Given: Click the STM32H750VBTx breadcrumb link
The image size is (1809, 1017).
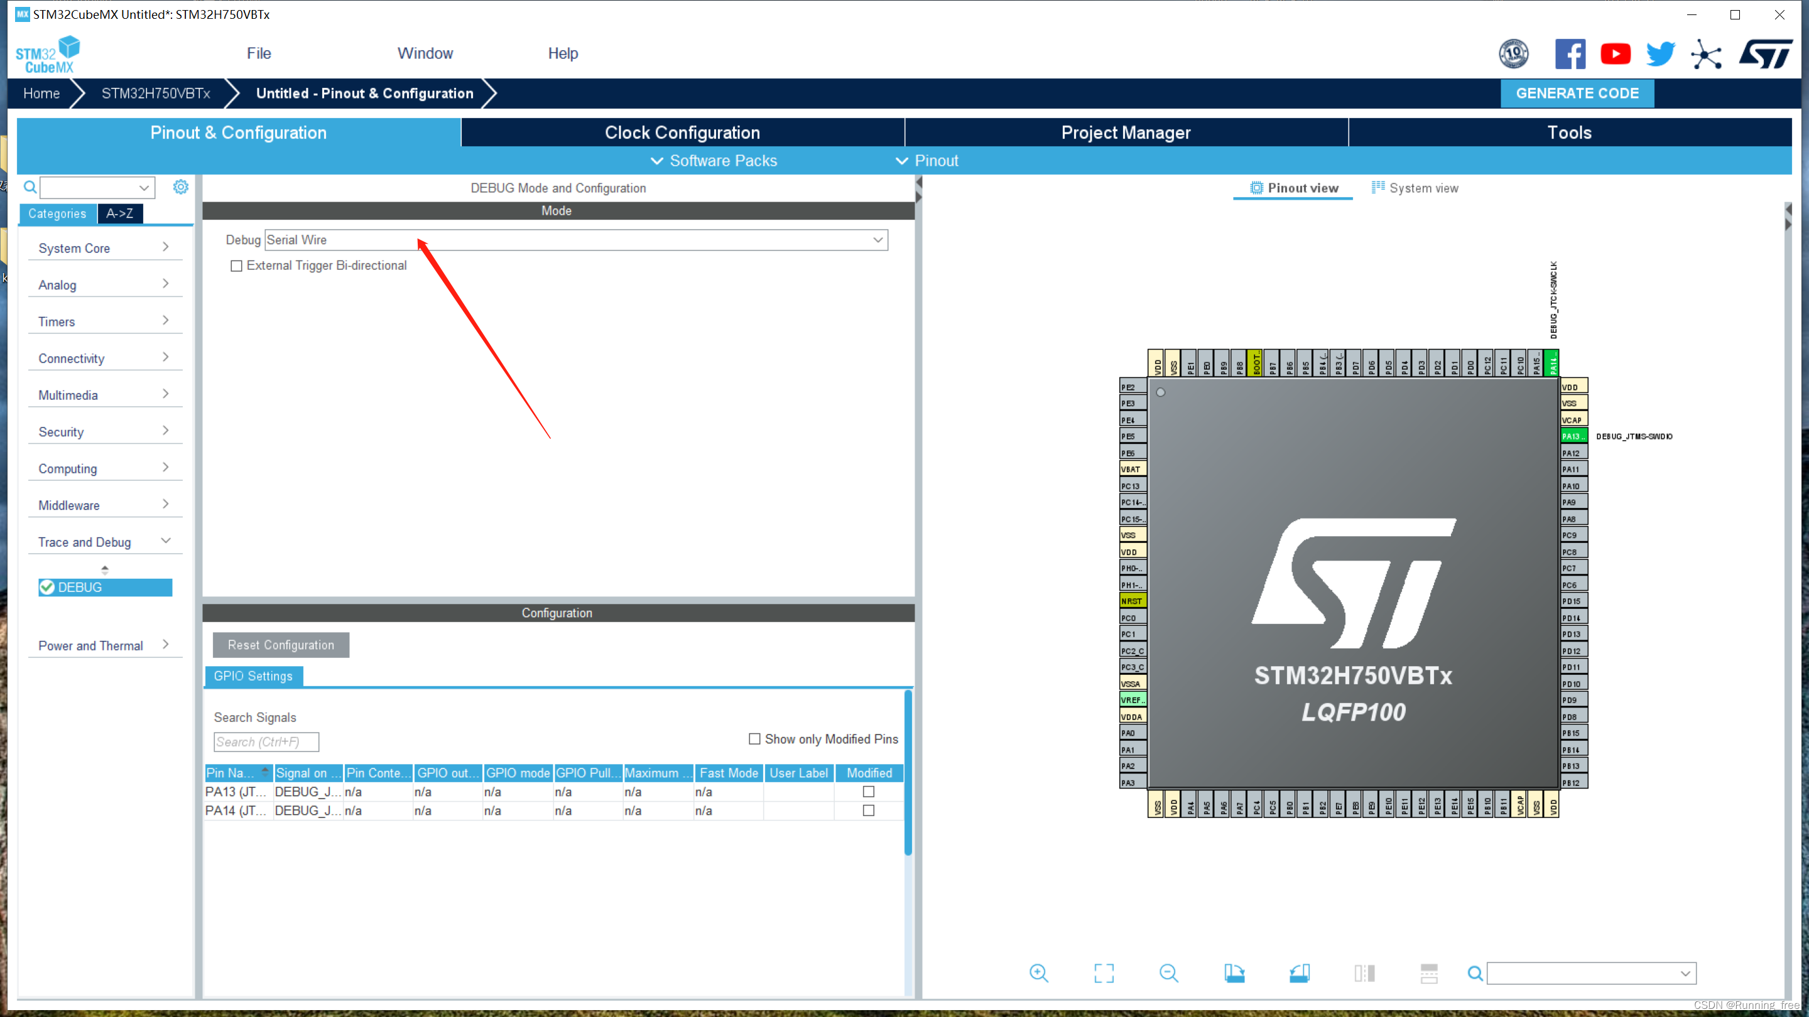Looking at the screenshot, I should click(x=156, y=93).
